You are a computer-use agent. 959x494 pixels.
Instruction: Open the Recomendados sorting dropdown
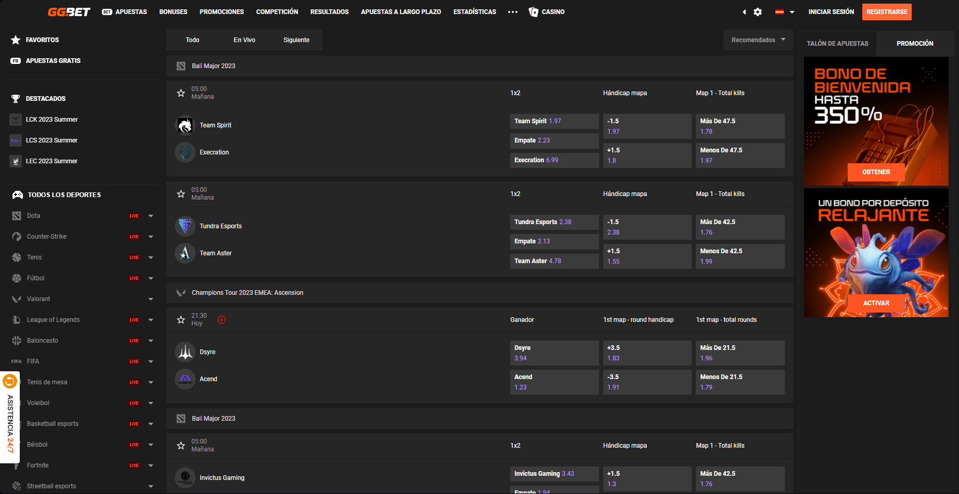pos(758,40)
